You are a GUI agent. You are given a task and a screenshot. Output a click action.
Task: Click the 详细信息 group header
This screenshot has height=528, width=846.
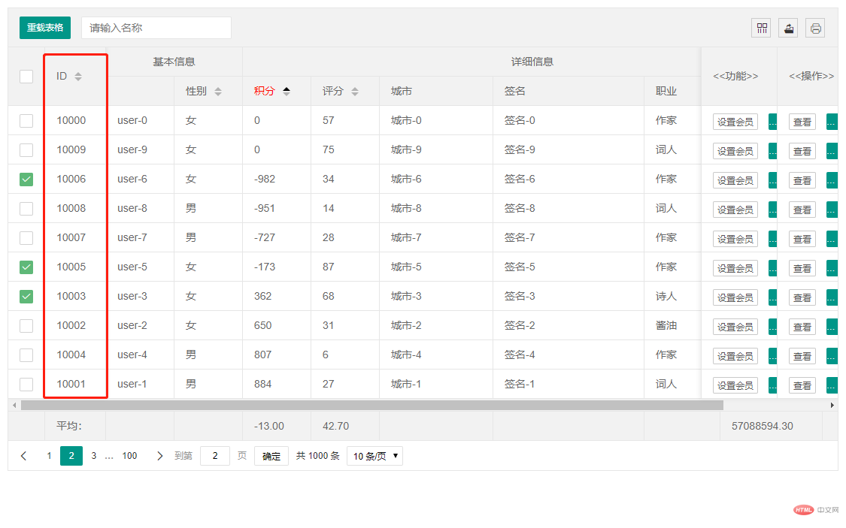tap(532, 62)
